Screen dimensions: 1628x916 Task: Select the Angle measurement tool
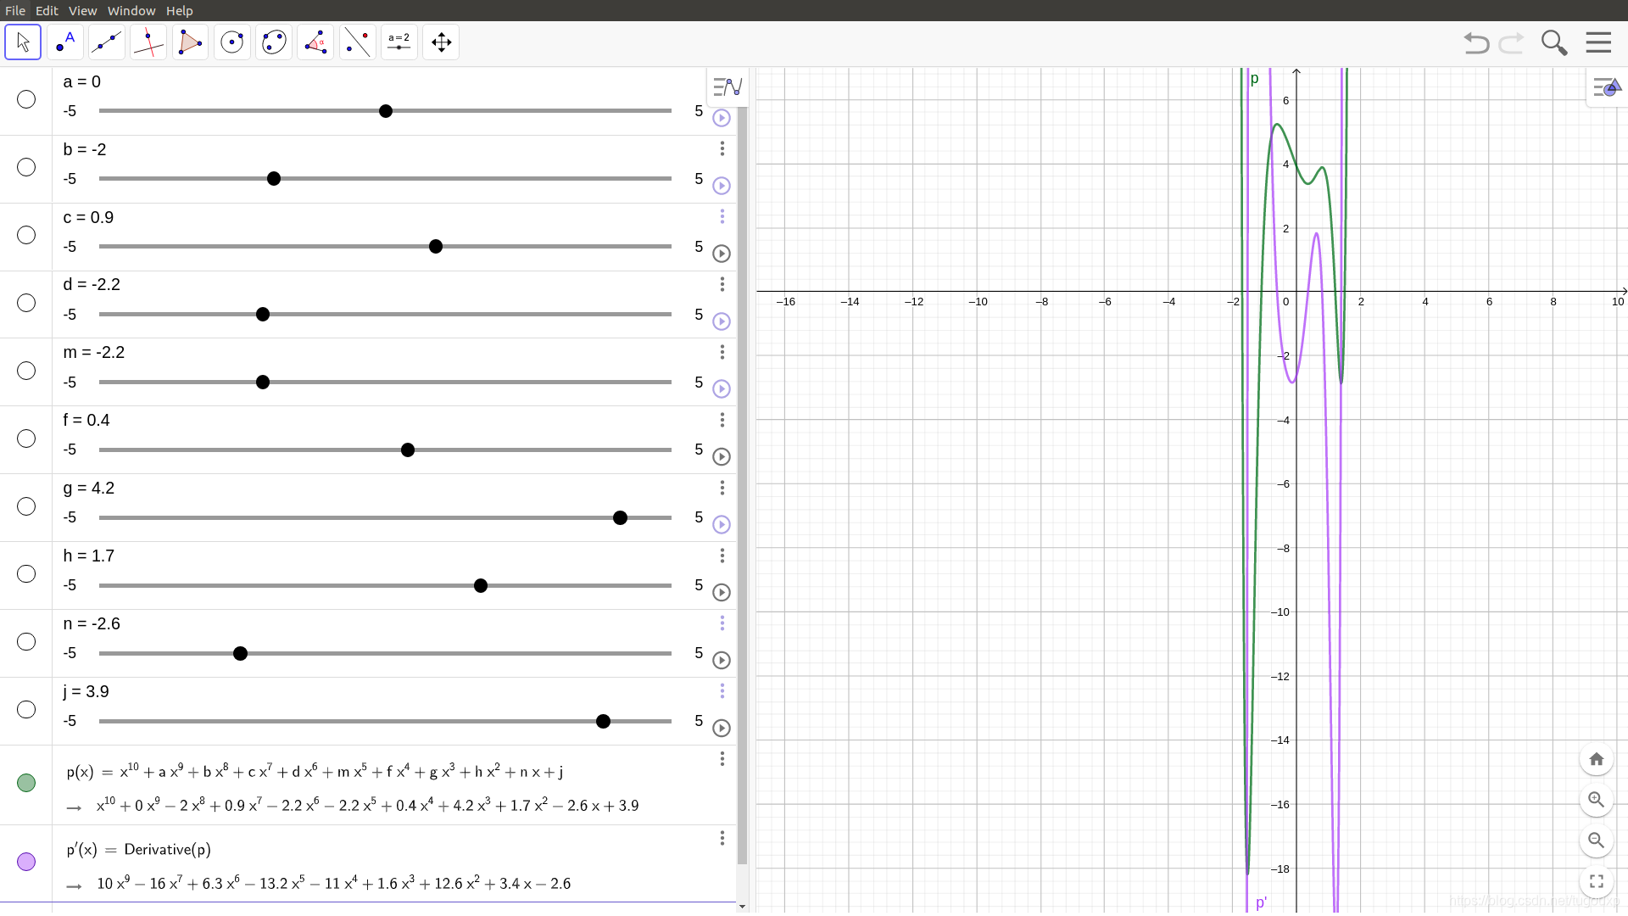click(315, 42)
